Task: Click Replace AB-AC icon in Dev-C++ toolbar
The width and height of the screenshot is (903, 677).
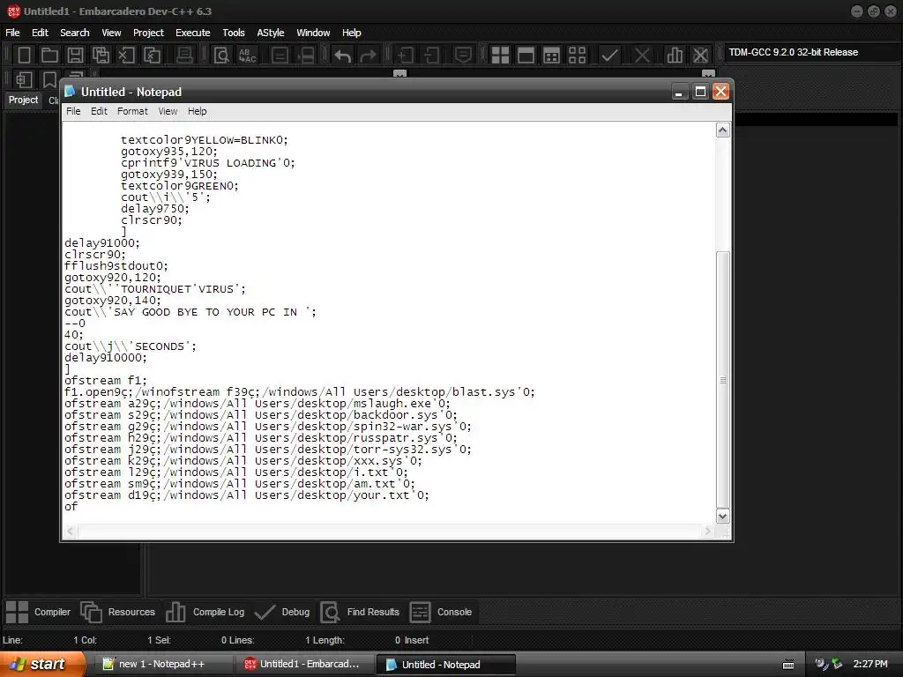Action: click(247, 56)
